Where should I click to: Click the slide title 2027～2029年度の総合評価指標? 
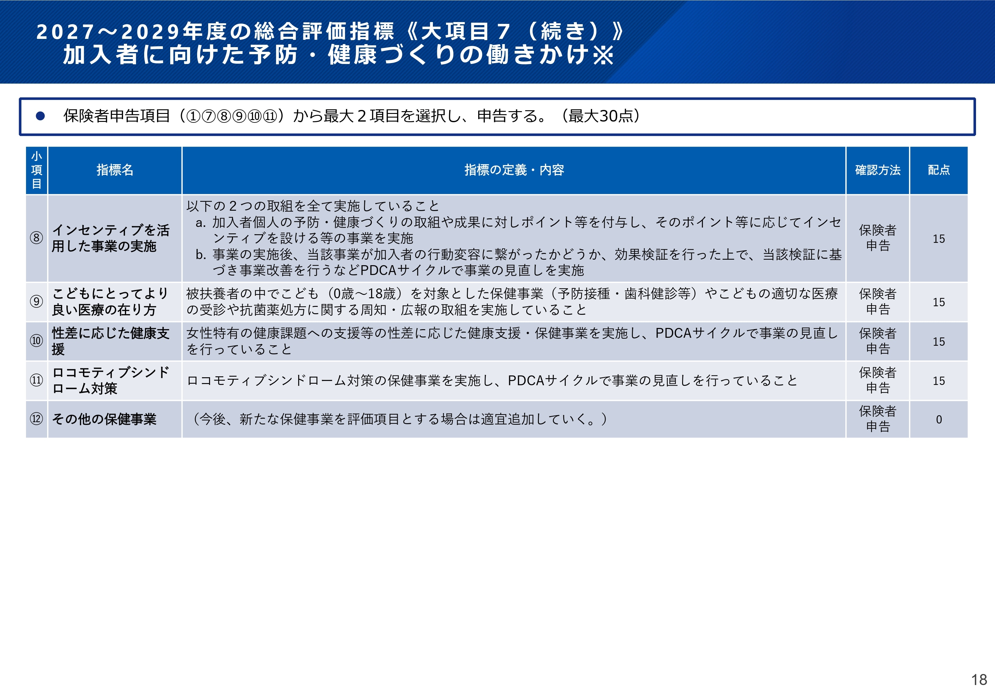tap(215, 32)
